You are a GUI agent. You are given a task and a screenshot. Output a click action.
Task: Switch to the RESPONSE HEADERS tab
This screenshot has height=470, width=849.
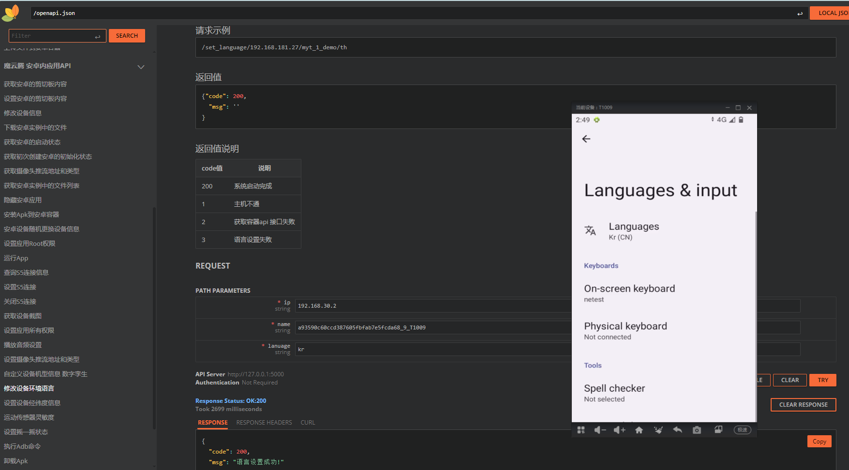click(x=264, y=423)
